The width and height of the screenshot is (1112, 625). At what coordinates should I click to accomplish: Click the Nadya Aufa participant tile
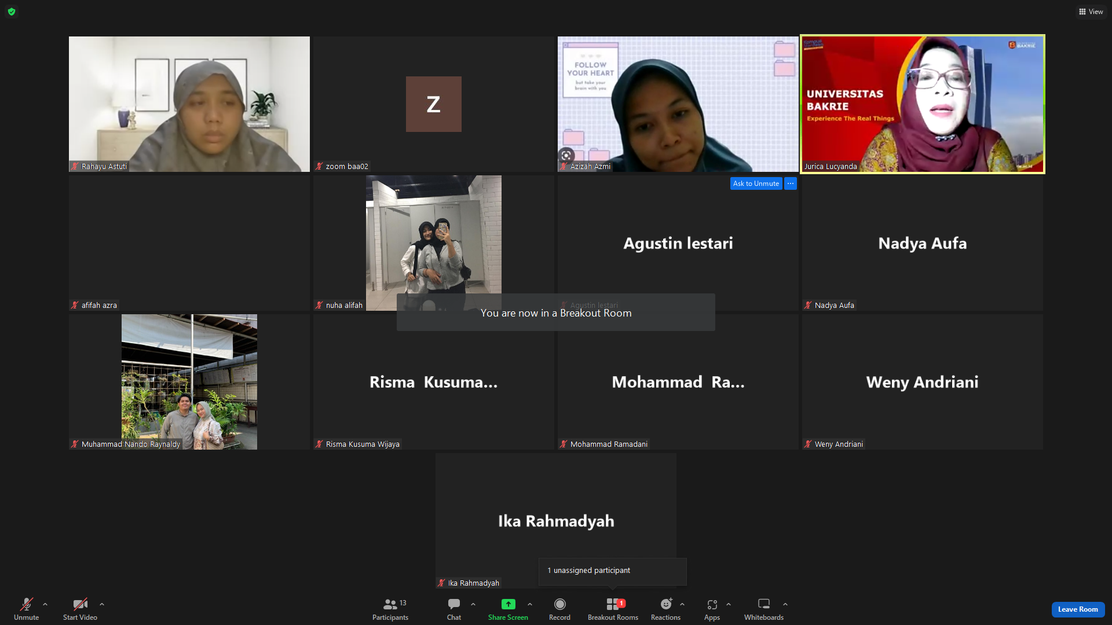[x=923, y=243]
